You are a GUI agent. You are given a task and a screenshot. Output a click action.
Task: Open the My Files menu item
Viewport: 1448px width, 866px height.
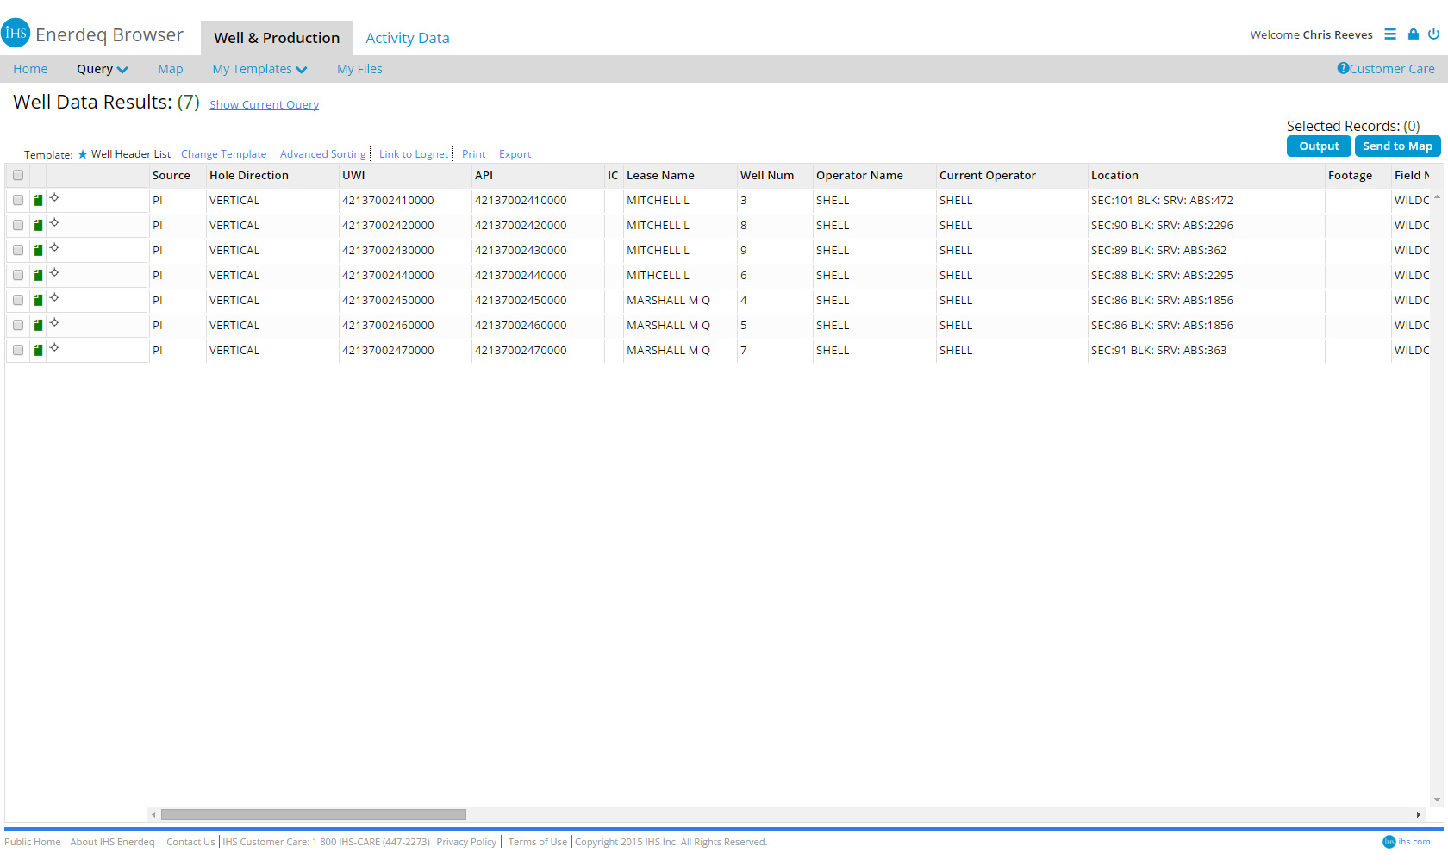point(359,69)
